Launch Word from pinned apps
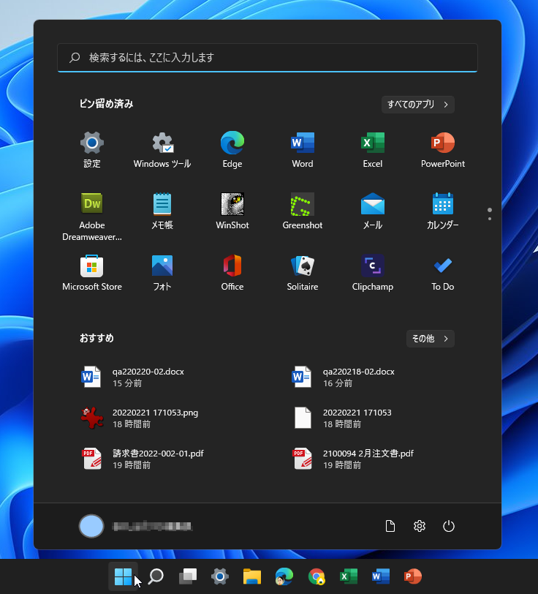Image resolution: width=538 pixels, height=594 pixels. 302,150
